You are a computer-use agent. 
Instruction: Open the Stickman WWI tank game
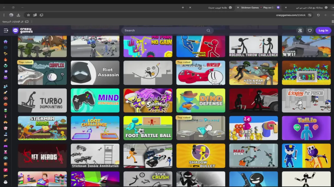click(306, 46)
